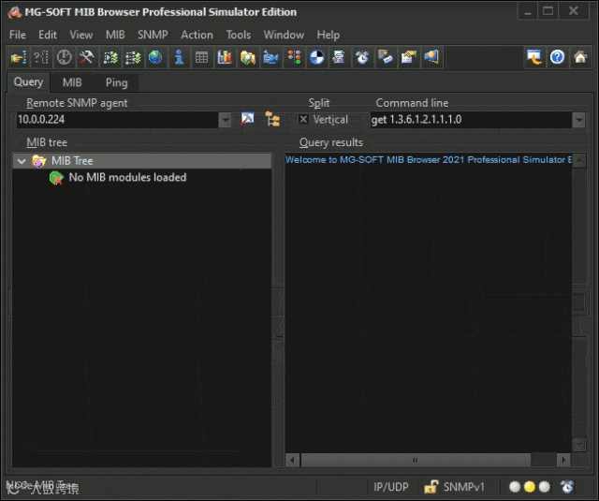Click the blue info toolbar icon
The height and width of the screenshot is (501, 599).
pyautogui.click(x=179, y=57)
